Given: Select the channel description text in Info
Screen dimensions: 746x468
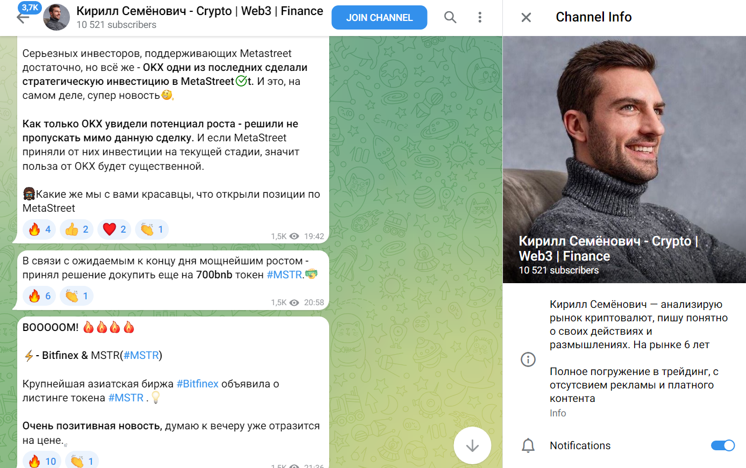Looking at the screenshot, I should 638,351.
